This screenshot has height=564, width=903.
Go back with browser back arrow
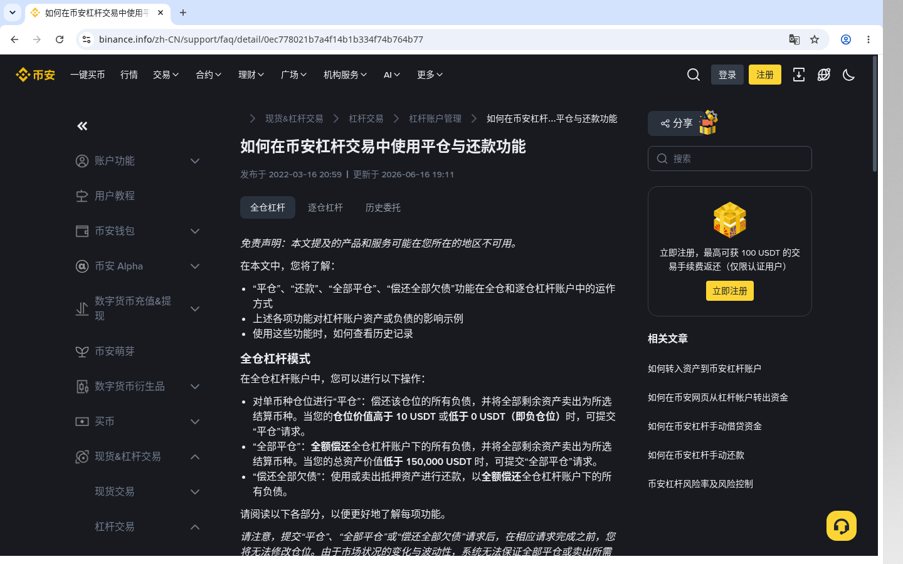(x=14, y=39)
